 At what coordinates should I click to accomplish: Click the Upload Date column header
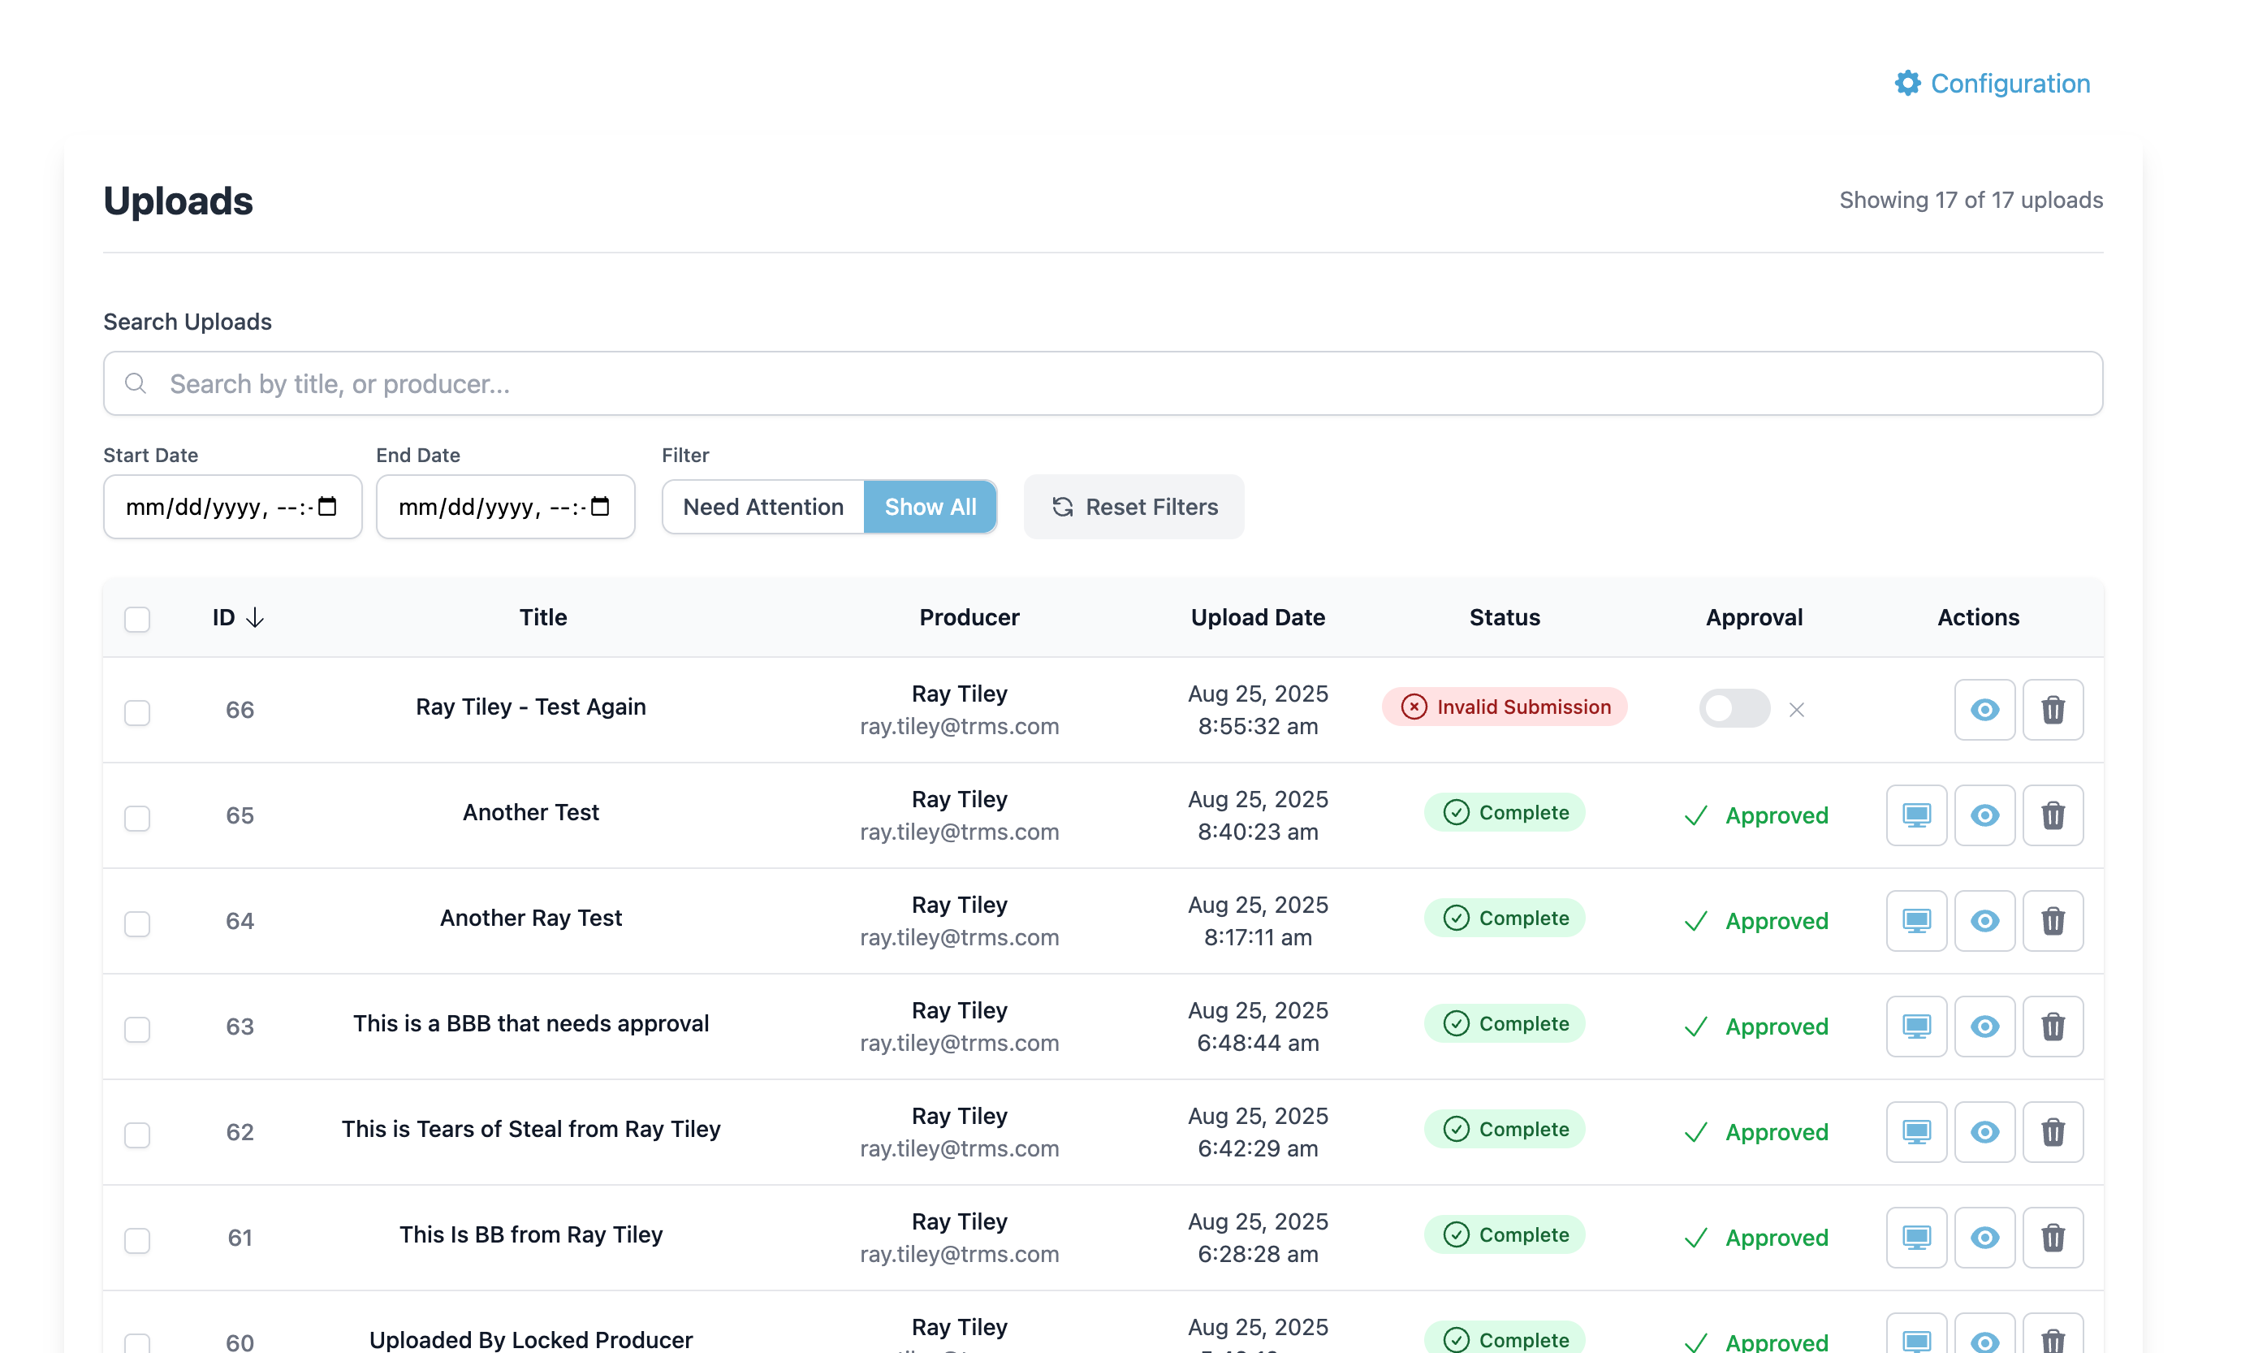coord(1258,618)
